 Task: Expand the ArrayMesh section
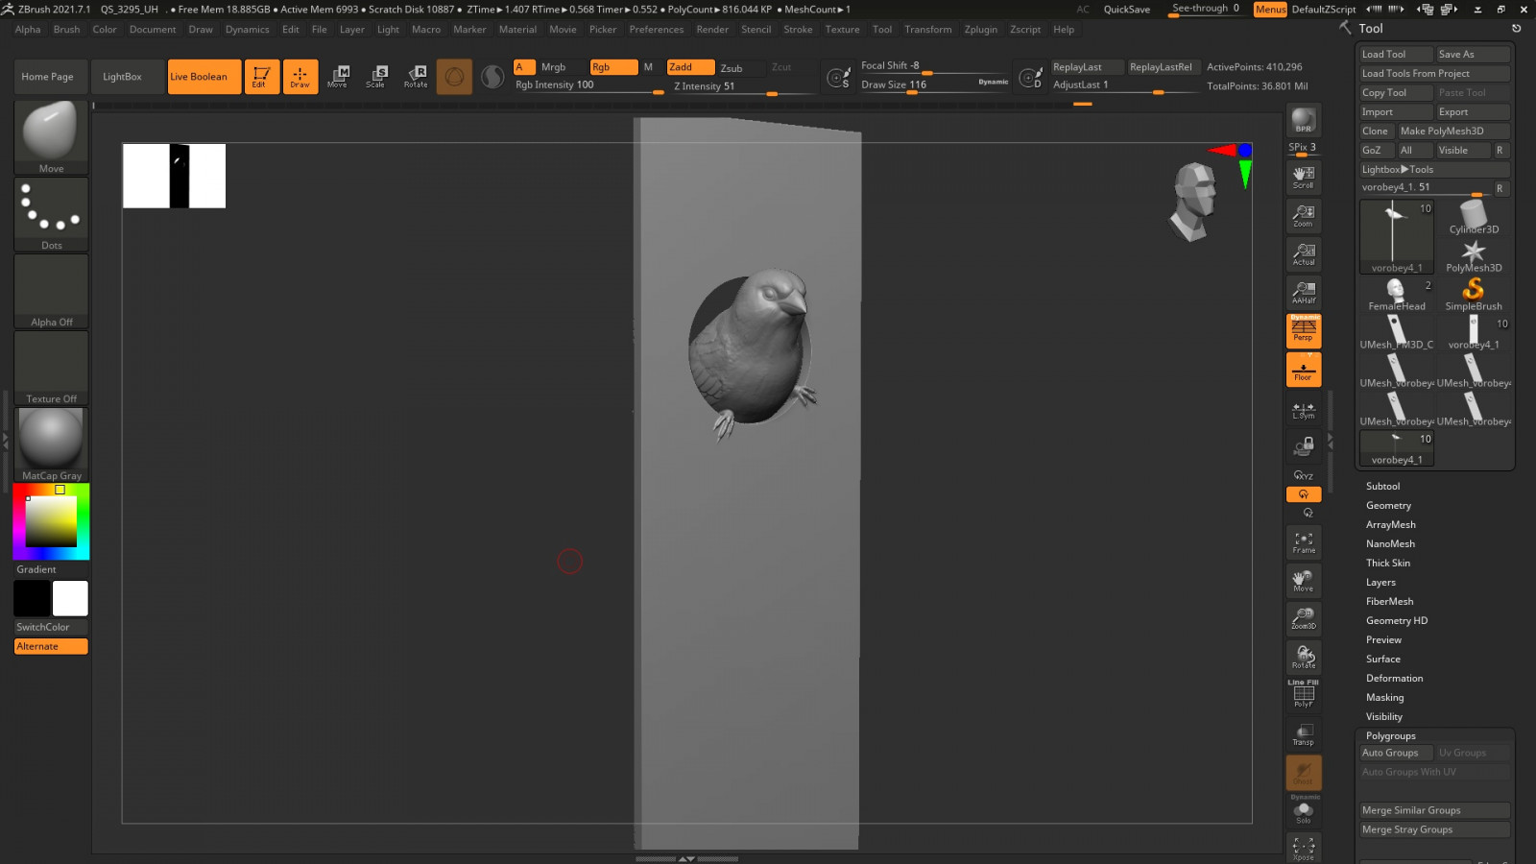tap(1390, 525)
